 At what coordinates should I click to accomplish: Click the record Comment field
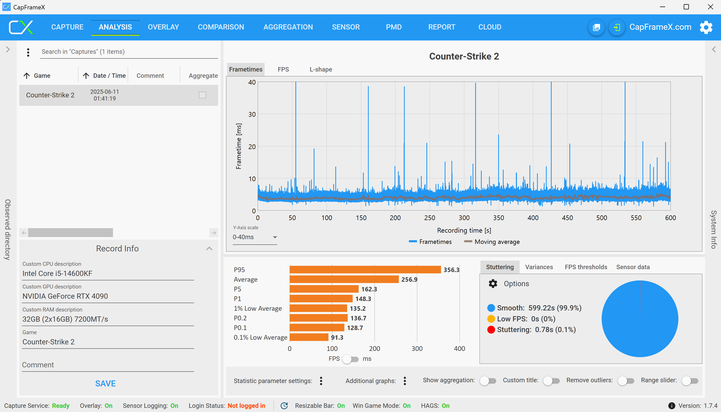point(108,365)
